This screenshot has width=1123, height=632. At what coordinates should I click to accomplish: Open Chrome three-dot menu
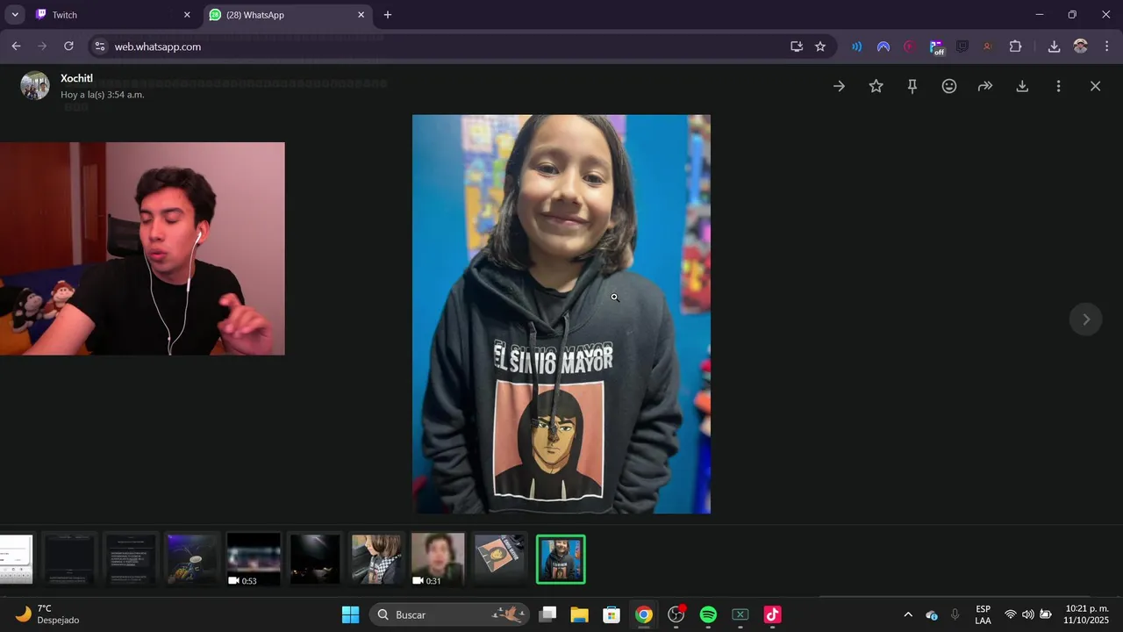(x=1107, y=47)
